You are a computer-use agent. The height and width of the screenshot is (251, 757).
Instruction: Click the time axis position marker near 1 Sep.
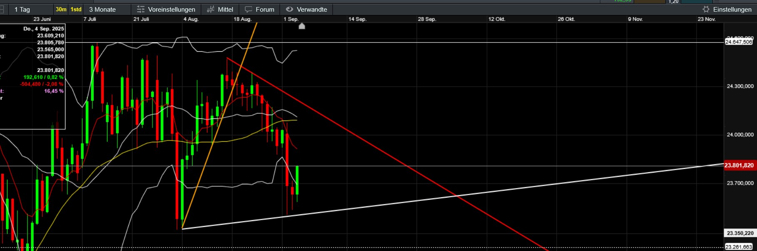coord(302,26)
